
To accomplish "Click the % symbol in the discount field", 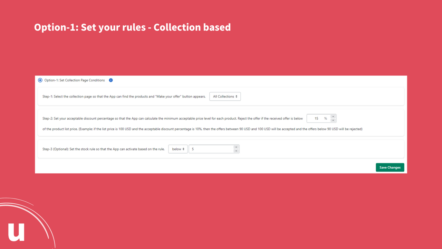I will coord(325,118).
